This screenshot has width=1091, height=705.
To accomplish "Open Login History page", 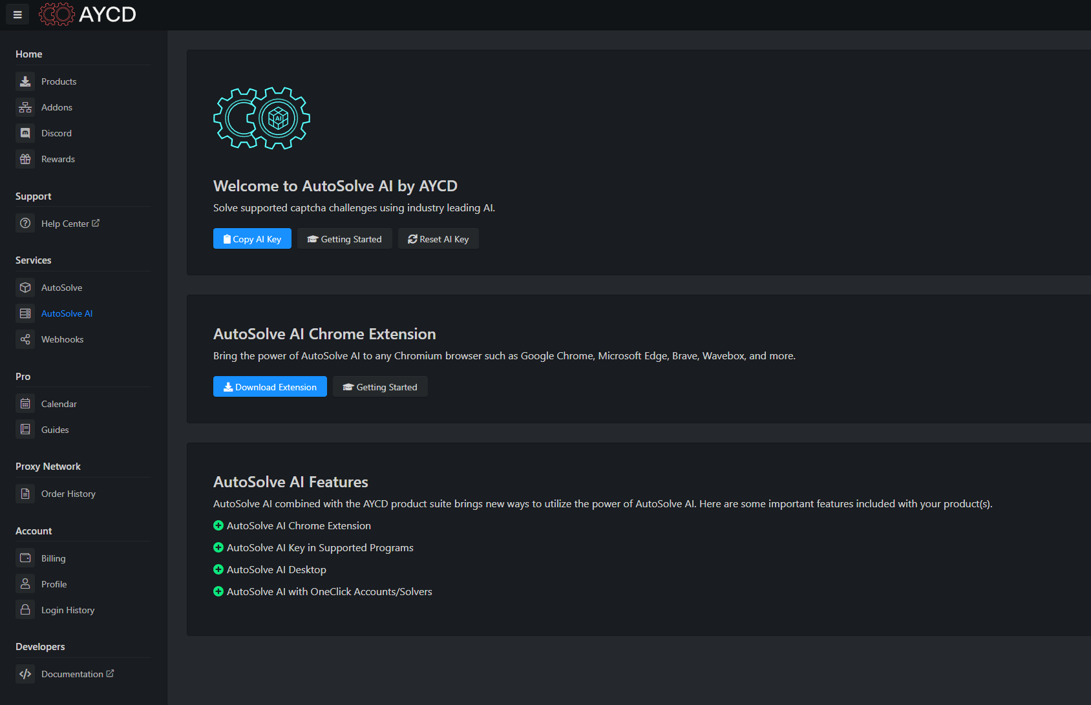I will 67,610.
